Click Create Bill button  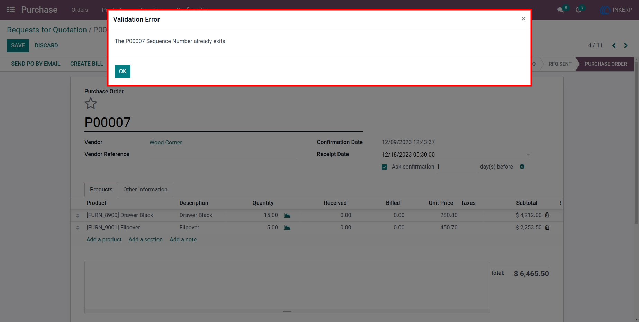pyautogui.click(x=87, y=64)
